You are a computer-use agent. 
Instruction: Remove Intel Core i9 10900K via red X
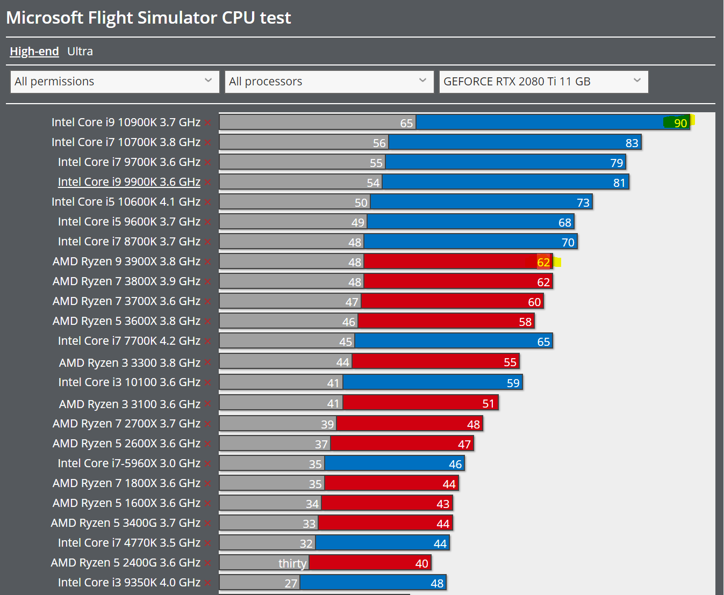[x=207, y=123]
